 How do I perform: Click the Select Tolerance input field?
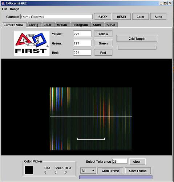pyautogui.click(x=120, y=161)
